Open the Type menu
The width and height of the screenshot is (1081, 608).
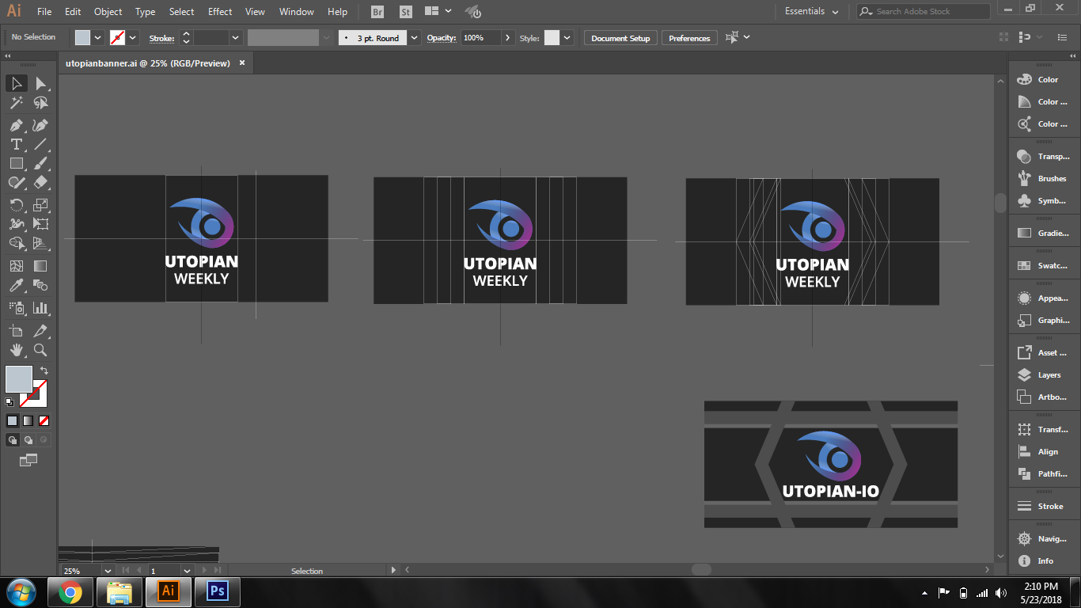pos(146,12)
